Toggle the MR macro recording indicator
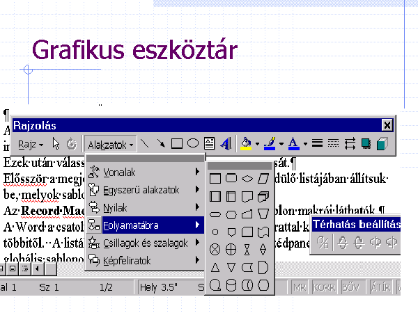Viewport: 418px width, 313px height. point(300,287)
